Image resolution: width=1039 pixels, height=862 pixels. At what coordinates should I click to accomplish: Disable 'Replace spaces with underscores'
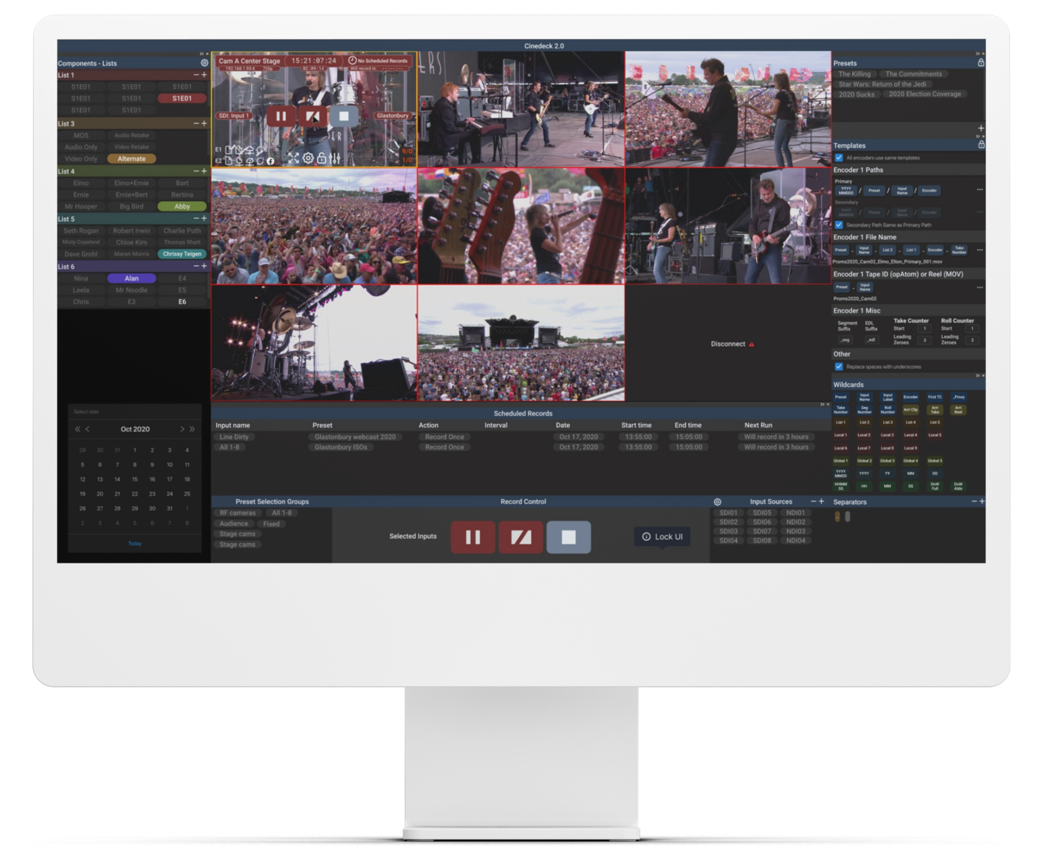pos(839,366)
